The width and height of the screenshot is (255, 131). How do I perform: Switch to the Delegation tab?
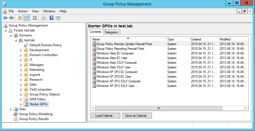click(112, 32)
